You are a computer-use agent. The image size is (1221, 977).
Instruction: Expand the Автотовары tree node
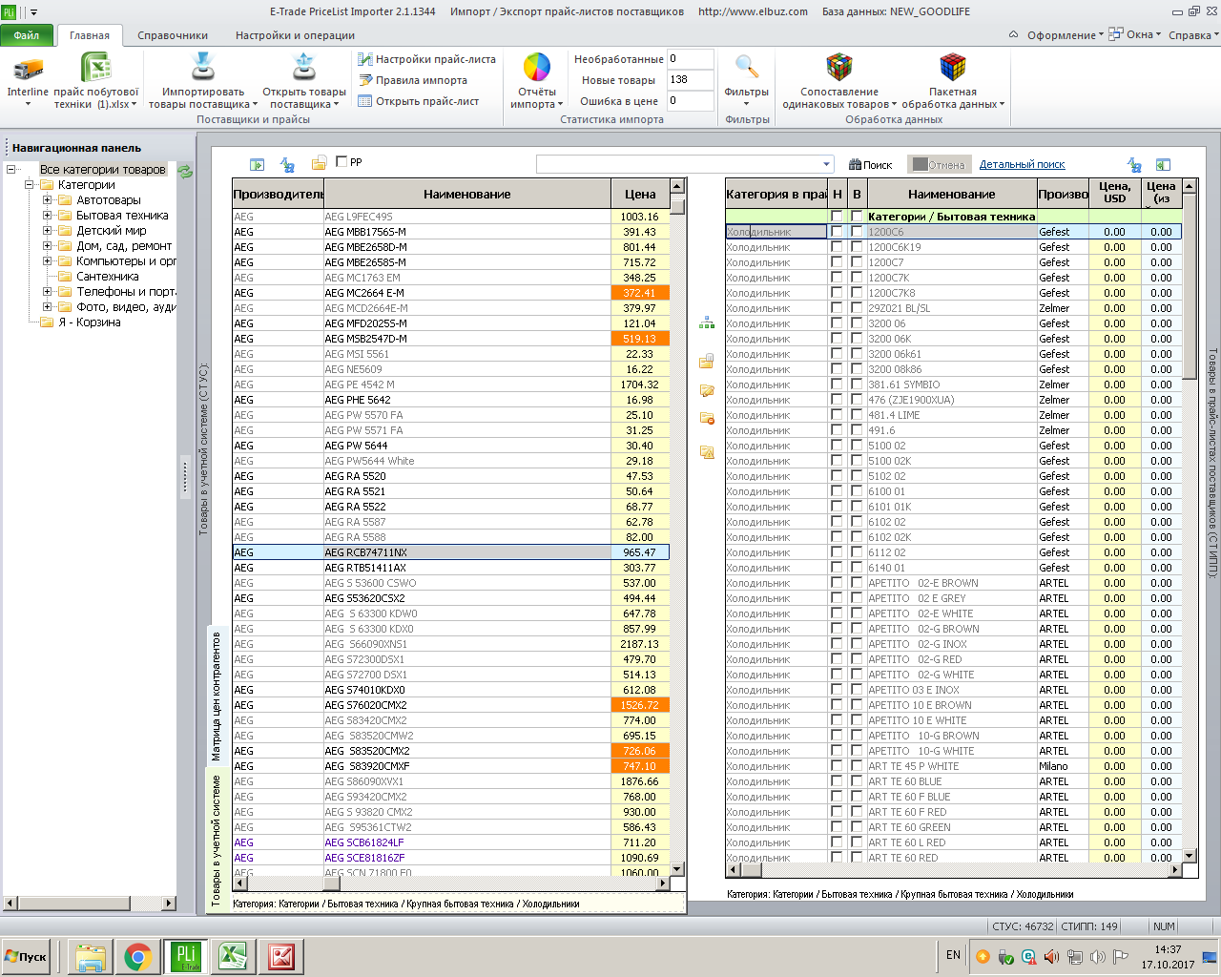pyautogui.click(x=47, y=200)
